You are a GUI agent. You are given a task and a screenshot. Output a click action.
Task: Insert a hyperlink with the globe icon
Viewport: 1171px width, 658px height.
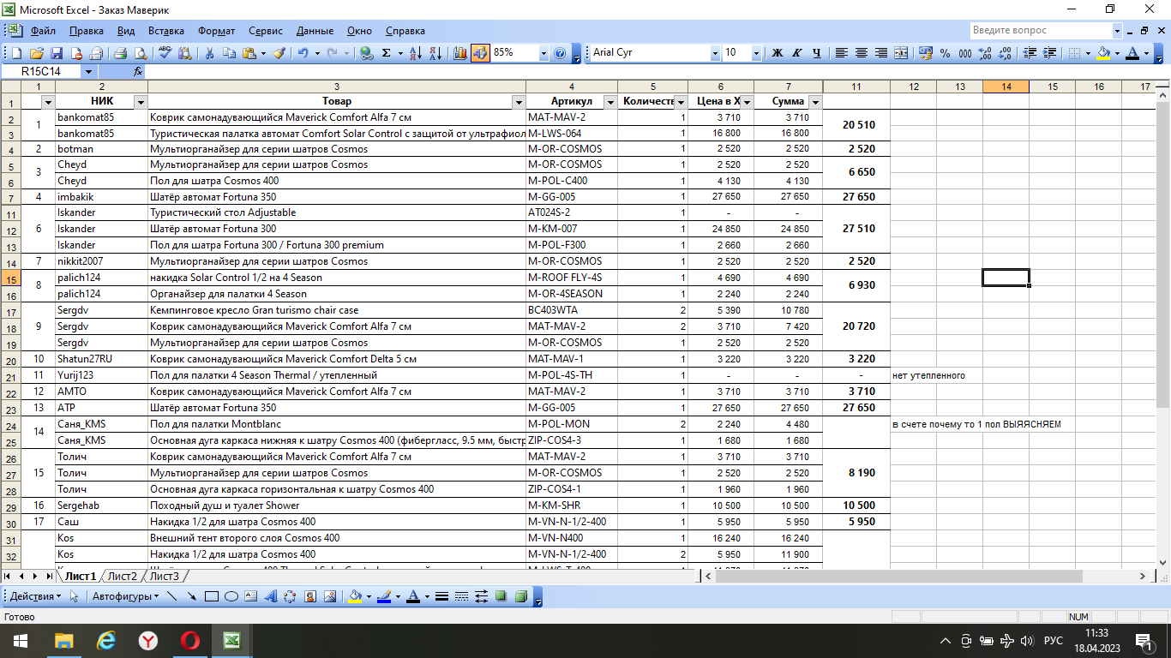point(366,53)
